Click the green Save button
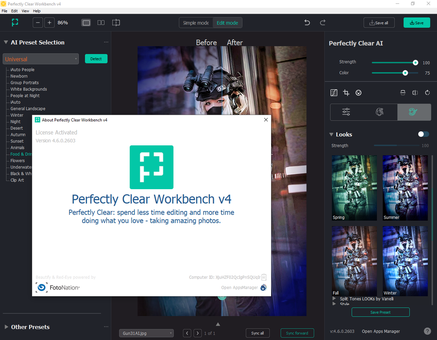 417,23
